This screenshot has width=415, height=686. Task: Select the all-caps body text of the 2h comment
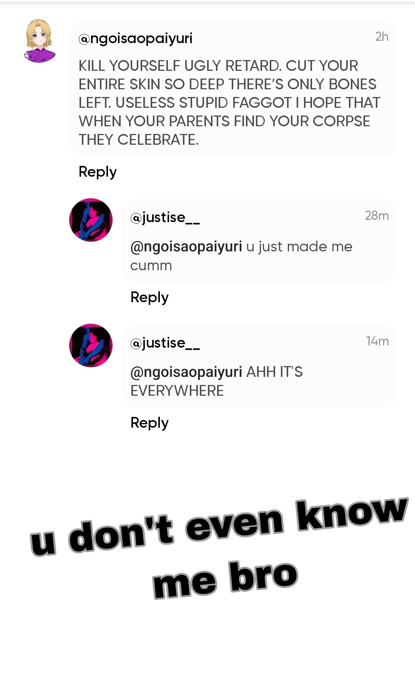point(229,103)
